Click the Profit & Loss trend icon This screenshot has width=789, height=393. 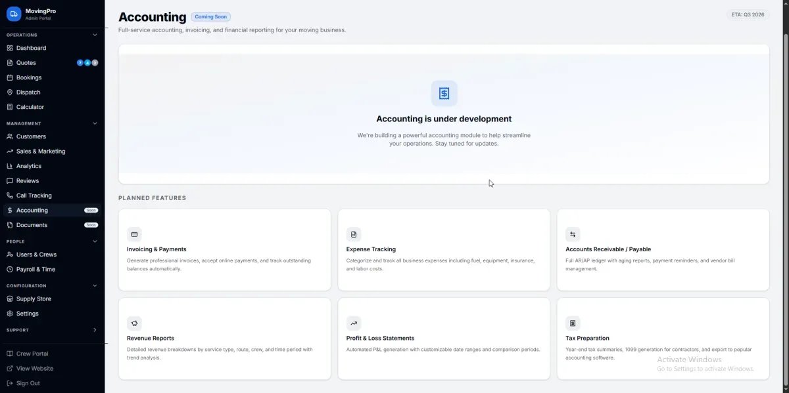[x=354, y=323]
